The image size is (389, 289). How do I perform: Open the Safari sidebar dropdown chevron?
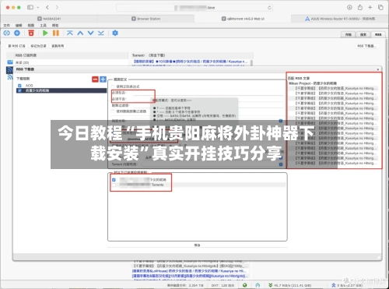(x=38, y=8)
